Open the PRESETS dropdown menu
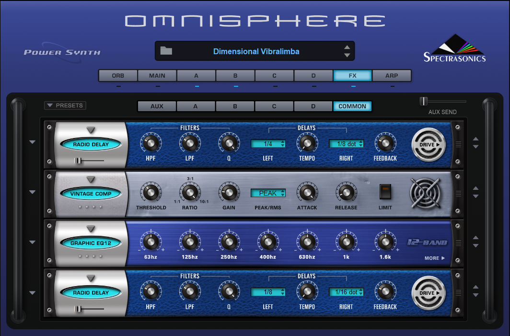Viewport: 510px width, 336px height. 65,105
